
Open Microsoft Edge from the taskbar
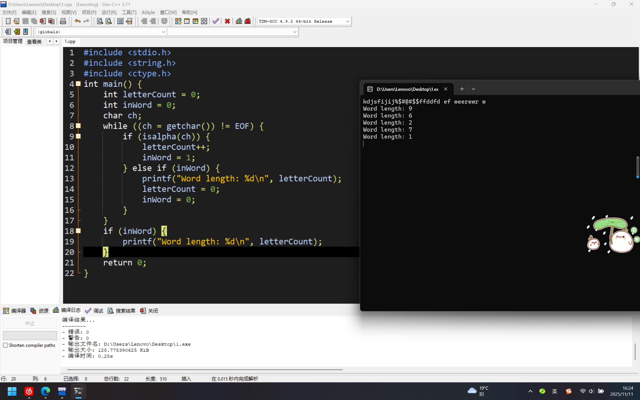pyautogui.click(x=46, y=391)
